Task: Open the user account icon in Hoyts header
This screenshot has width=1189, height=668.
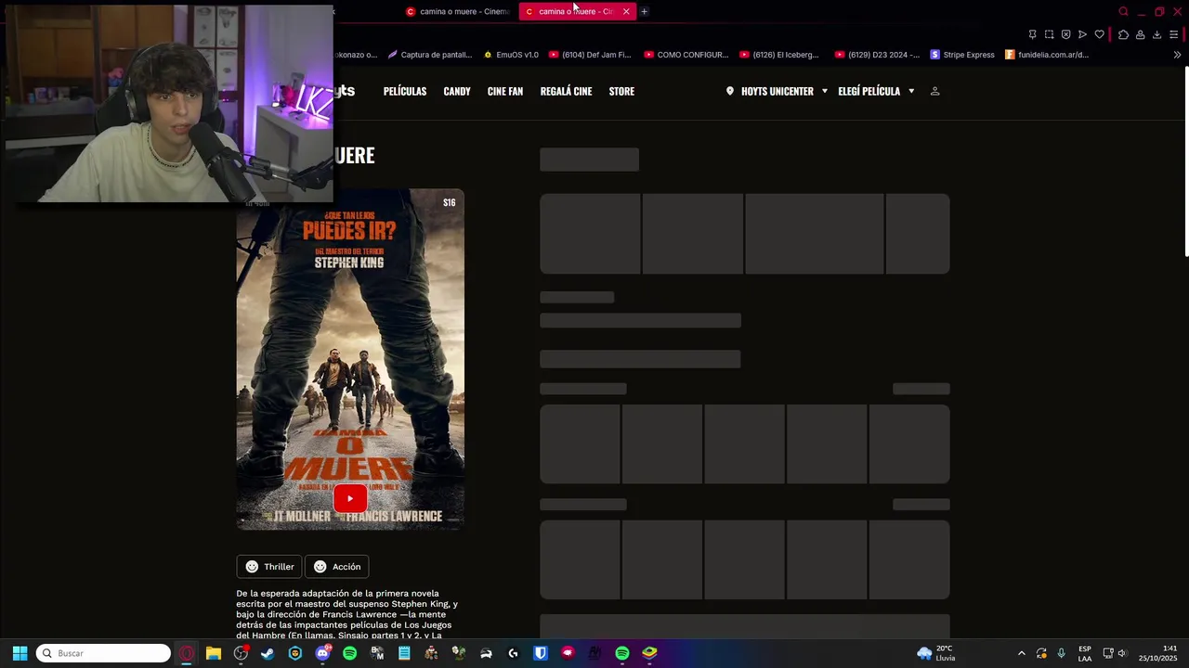Action: 935,91
